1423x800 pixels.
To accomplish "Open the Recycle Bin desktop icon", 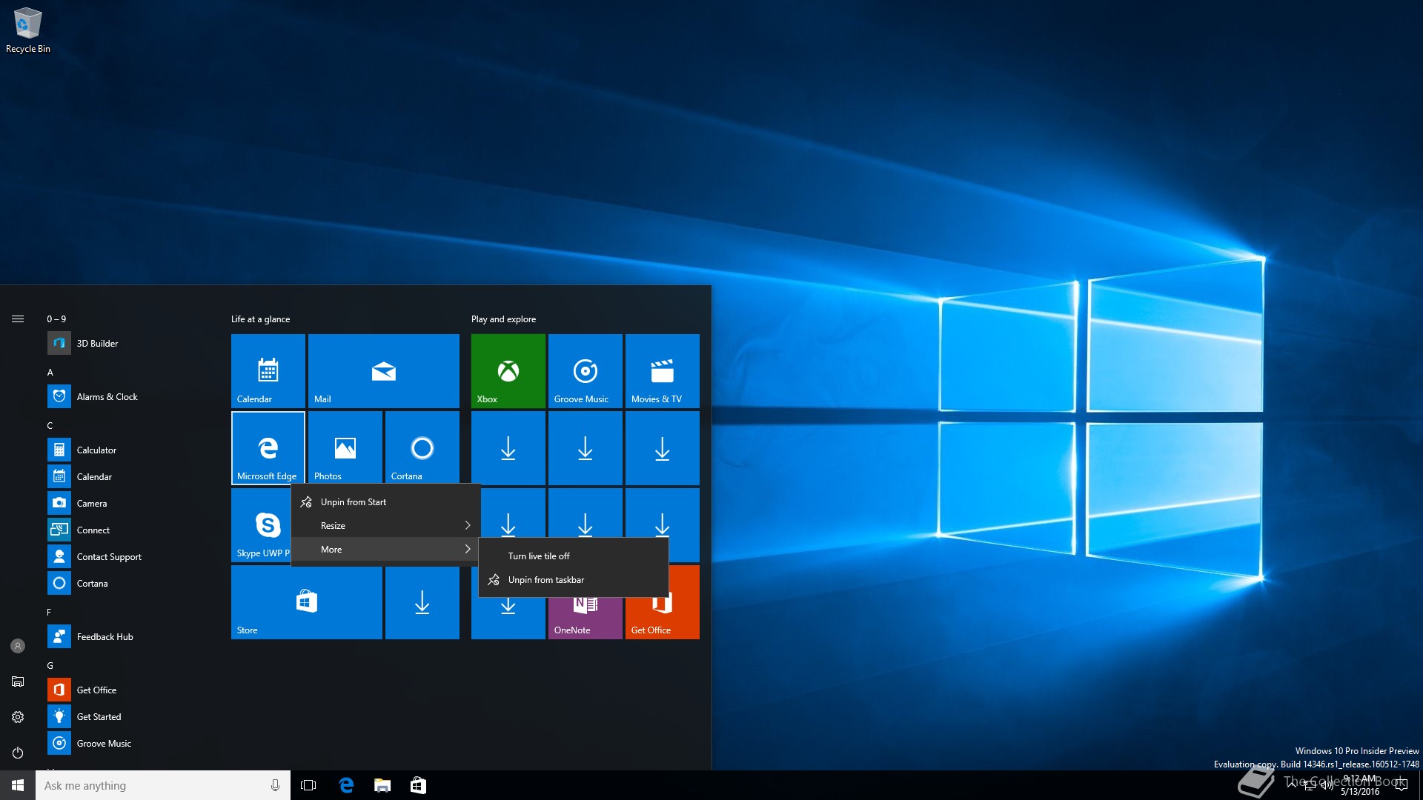I will click(27, 30).
